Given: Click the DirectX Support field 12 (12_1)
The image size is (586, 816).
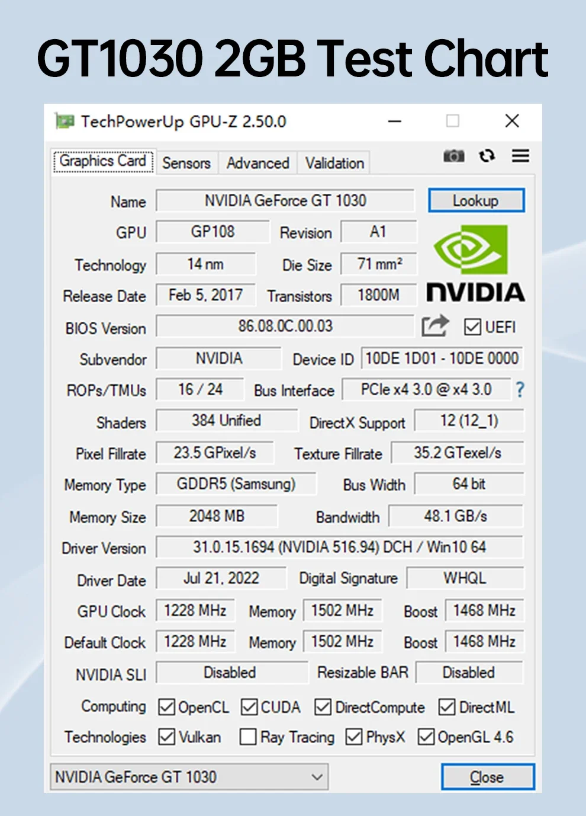Looking at the screenshot, I should pyautogui.click(x=469, y=421).
